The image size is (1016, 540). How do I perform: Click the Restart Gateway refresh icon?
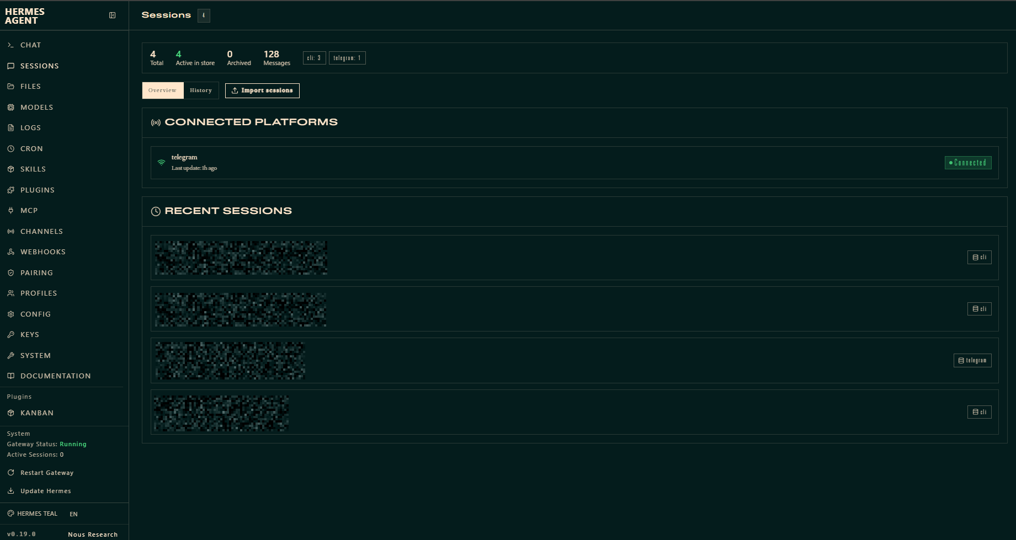[x=10, y=473]
